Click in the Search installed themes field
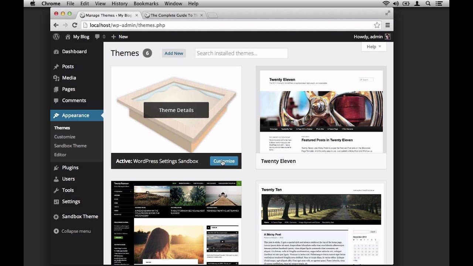 click(x=241, y=53)
